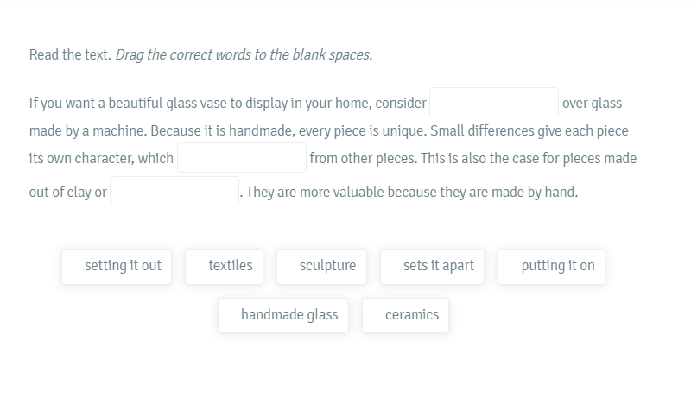This screenshot has width=691, height=411.
Task: Pick the 'ceramics' word tile
Action: [405, 315]
